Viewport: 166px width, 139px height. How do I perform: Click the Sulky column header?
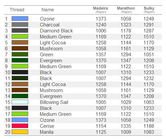[x=149, y=10]
